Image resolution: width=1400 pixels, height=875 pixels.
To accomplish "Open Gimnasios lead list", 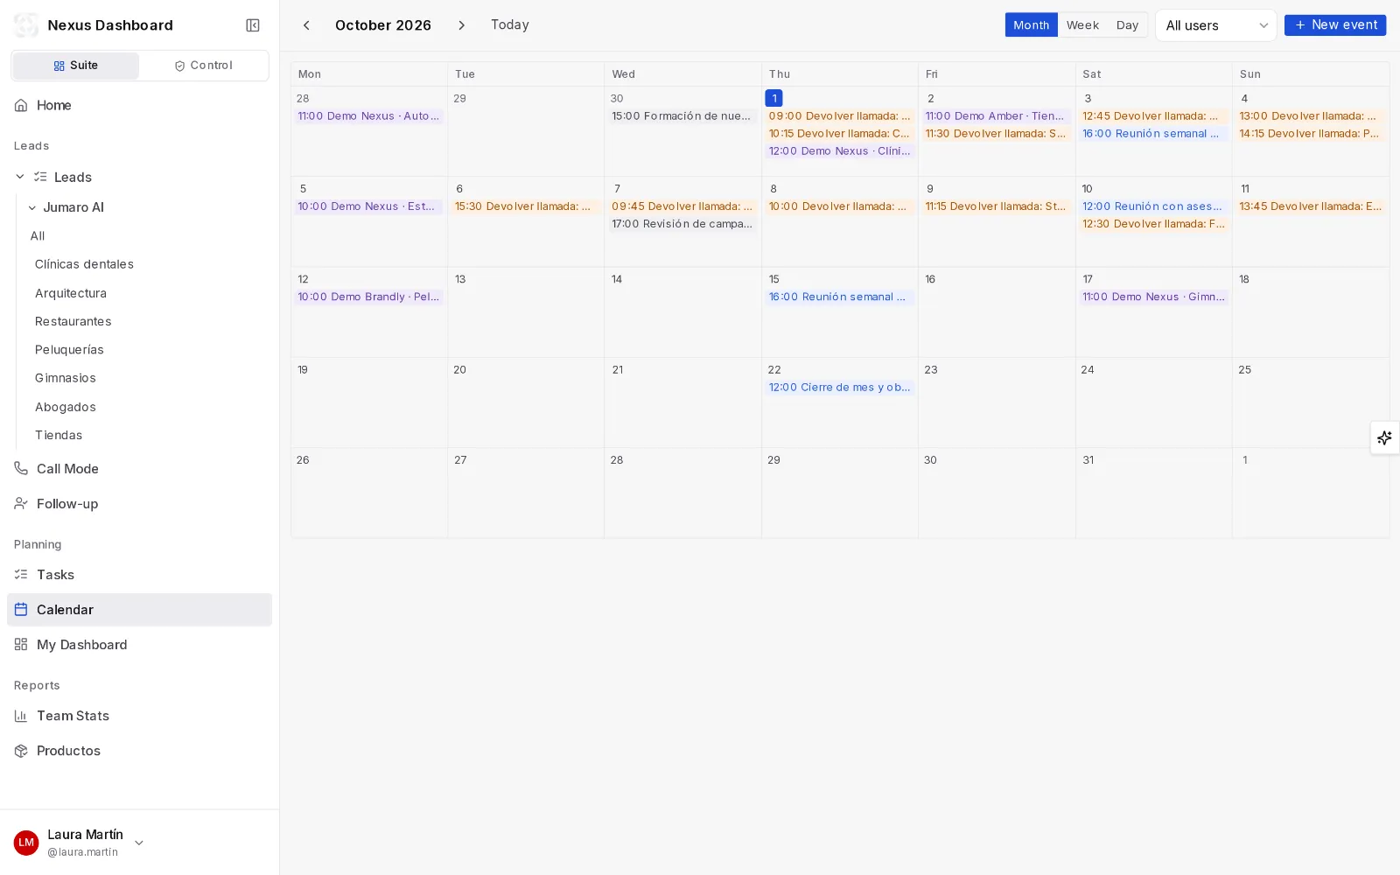I will [x=66, y=378].
